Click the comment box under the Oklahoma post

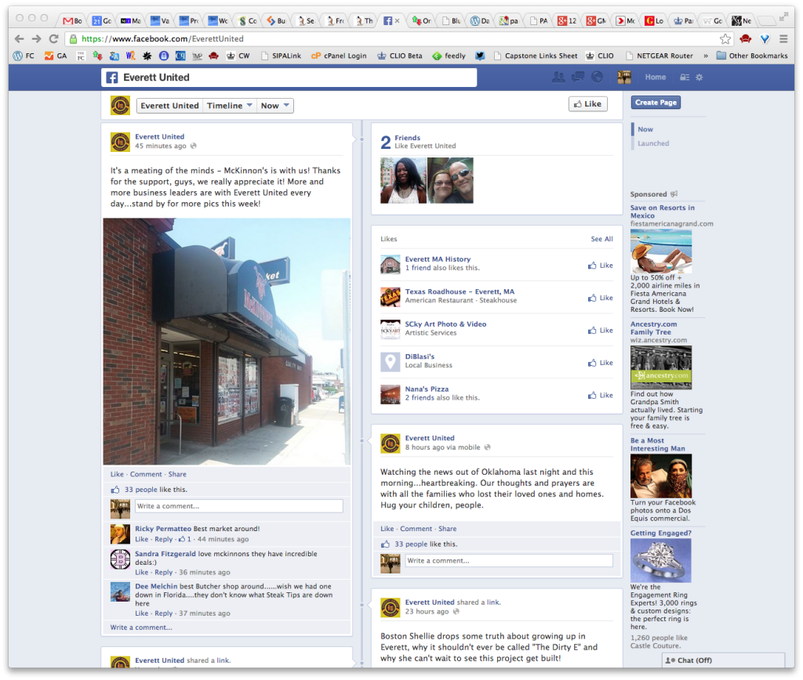click(x=509, y=561)
